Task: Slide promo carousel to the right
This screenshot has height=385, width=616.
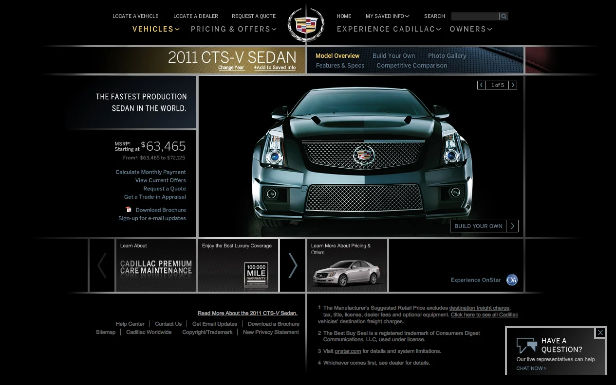Action: click(293, 265)
